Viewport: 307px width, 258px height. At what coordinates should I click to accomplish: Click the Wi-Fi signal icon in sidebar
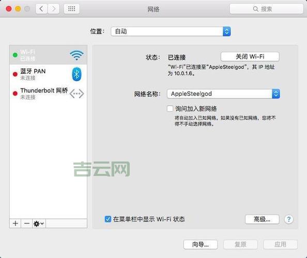tap(76, 55)
